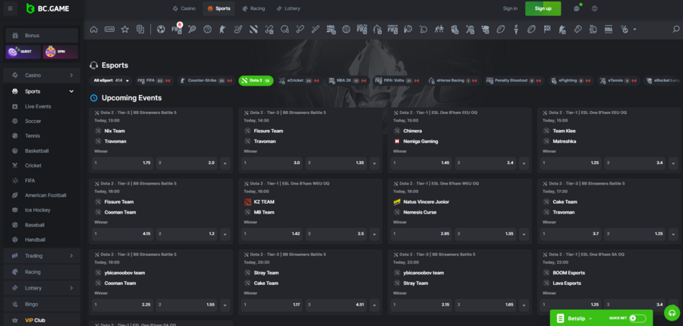Image resolution: width=683 pixels, height=326 pixels.
Task: Open the QUEST promo tile
Action: click(23, 52)
